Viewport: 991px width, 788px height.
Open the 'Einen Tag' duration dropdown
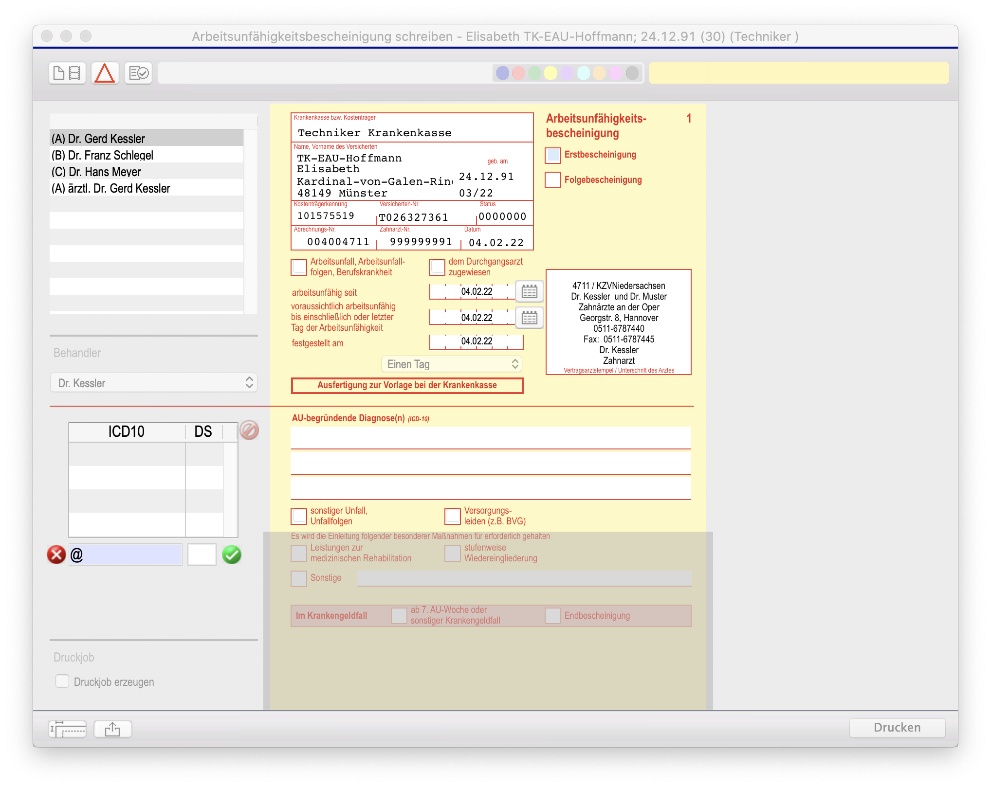pyautogui.click(x=452, y=364)
